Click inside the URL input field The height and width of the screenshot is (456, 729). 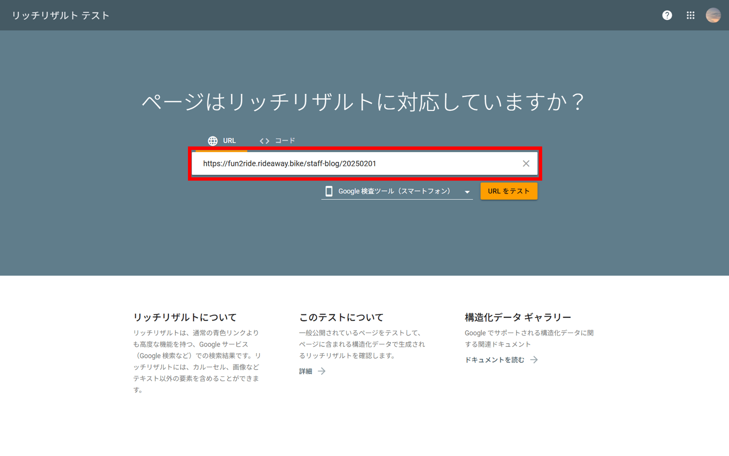pos(356,164)
